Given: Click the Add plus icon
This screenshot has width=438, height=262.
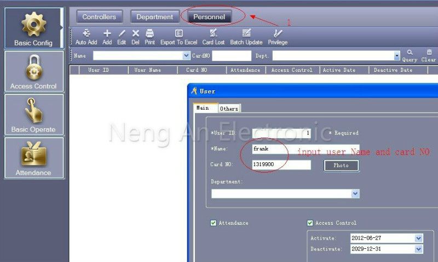Looking at the screenshot, I should 107,33.
